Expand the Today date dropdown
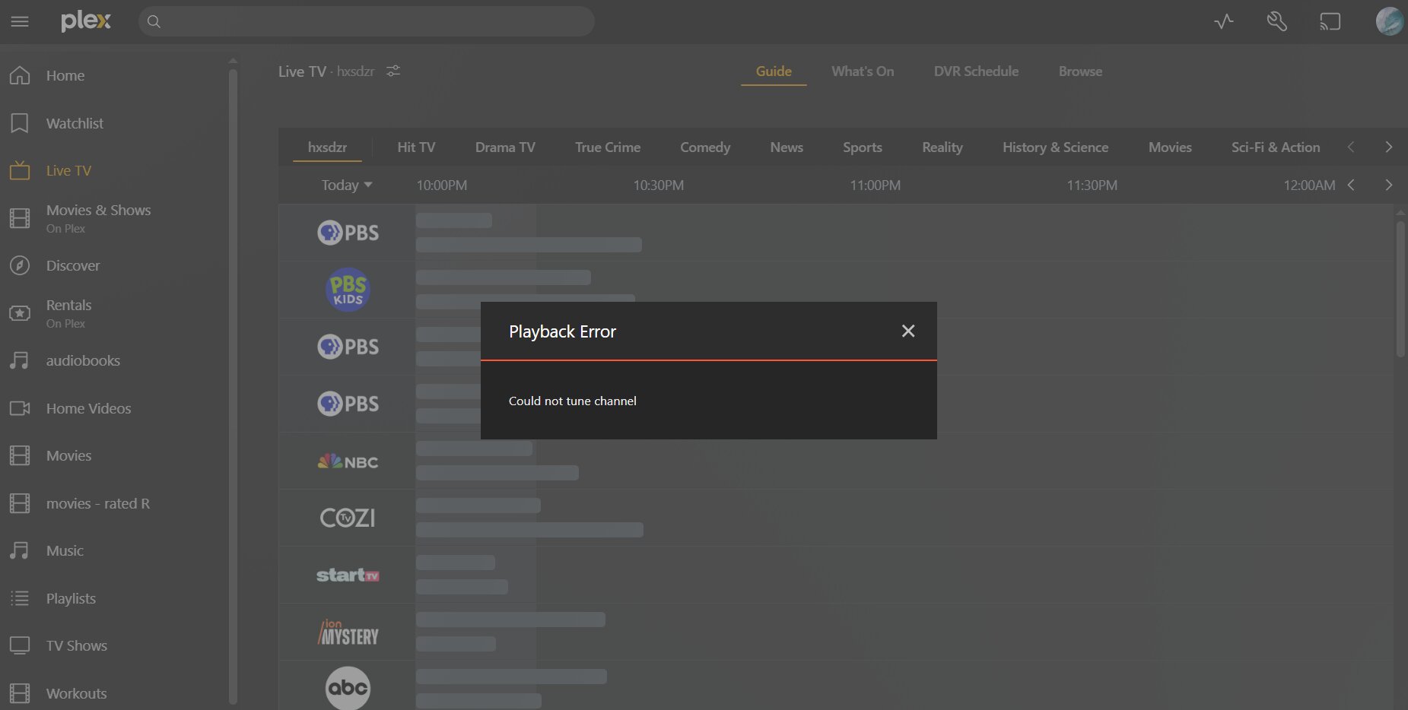Screen dimensions: 1408x710 coord(347,185)
